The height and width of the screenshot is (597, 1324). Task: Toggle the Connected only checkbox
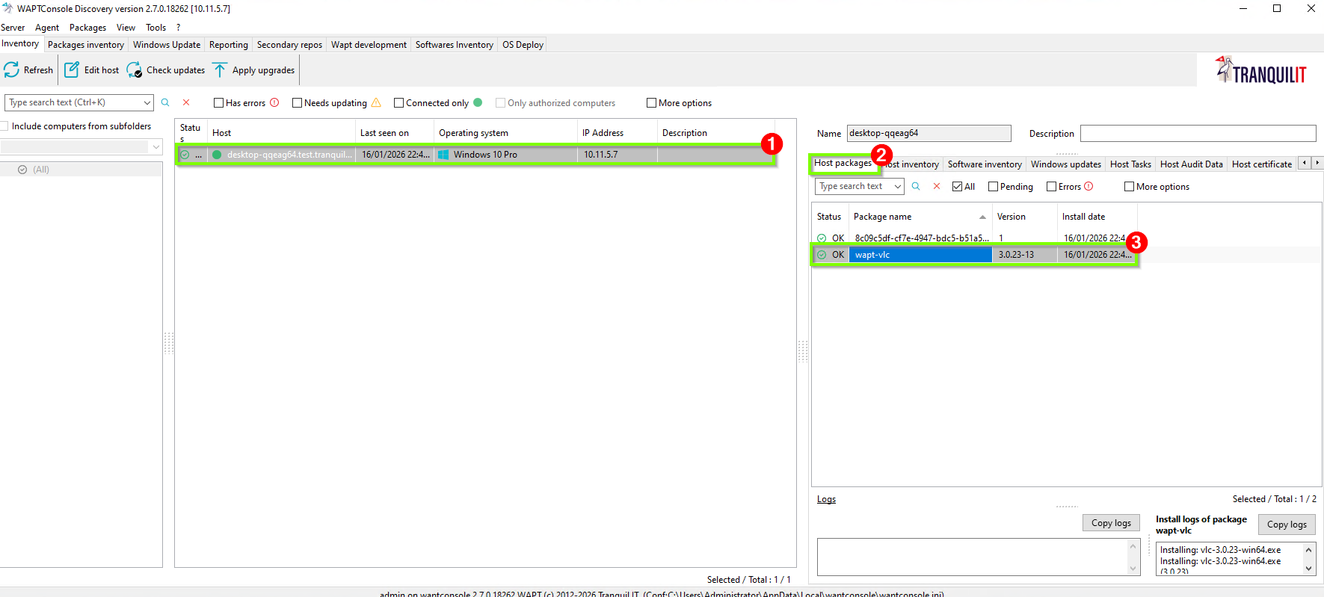399,103
